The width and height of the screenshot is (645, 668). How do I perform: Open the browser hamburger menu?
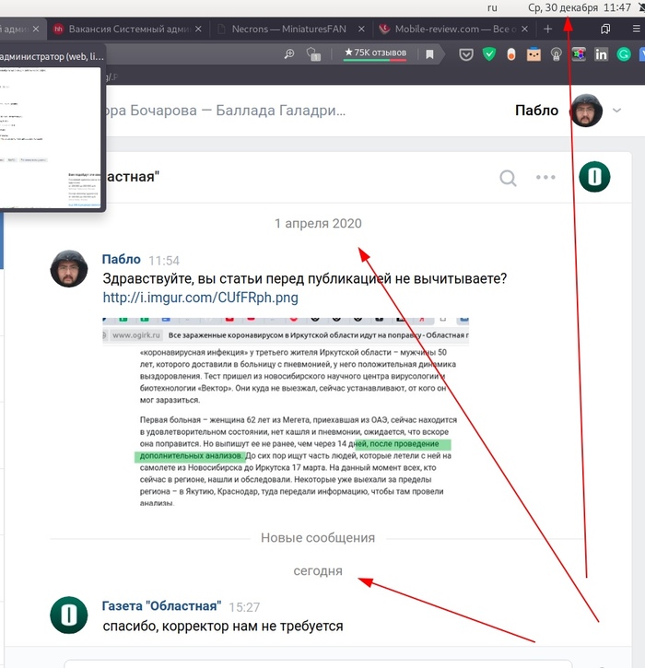pyautogui.click(x=636, y=29)
